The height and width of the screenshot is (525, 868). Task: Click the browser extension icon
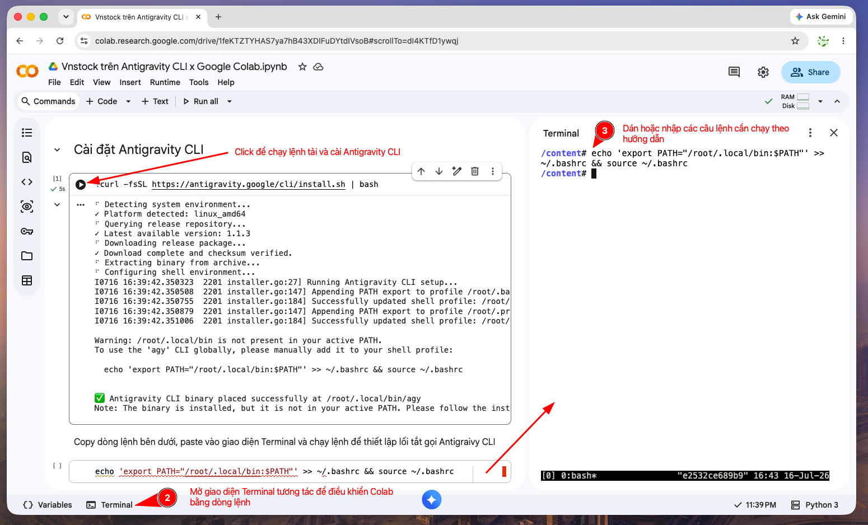point(823,41)
